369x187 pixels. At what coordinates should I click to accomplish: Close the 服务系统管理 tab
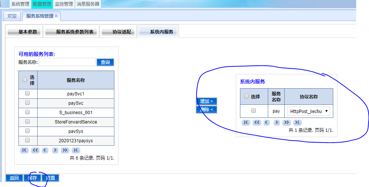[x=56, y=16]
